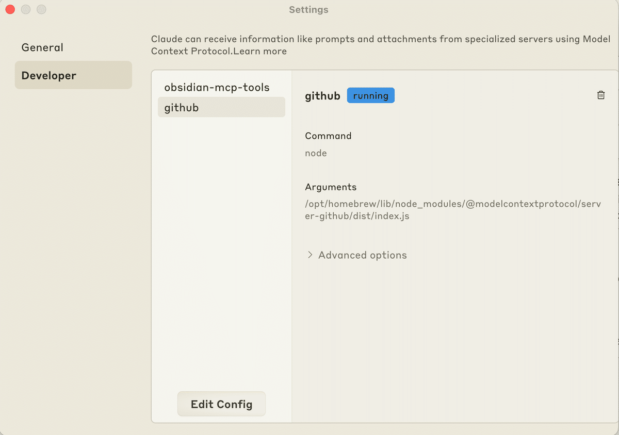Click the zoom button in the title bar
619x435 pixels.
(x=41, y=9)
